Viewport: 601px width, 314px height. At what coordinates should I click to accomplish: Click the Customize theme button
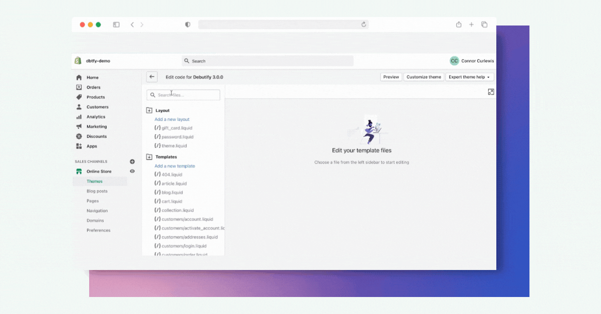[424, 77]
